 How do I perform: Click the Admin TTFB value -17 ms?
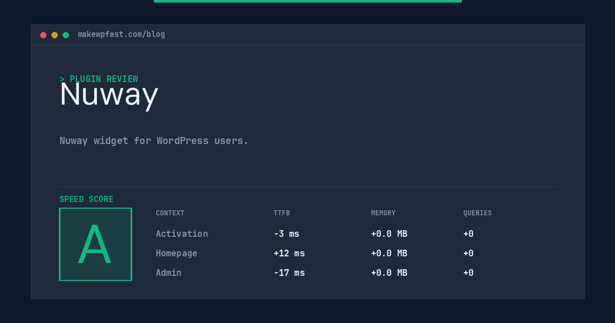pos(289,273)
